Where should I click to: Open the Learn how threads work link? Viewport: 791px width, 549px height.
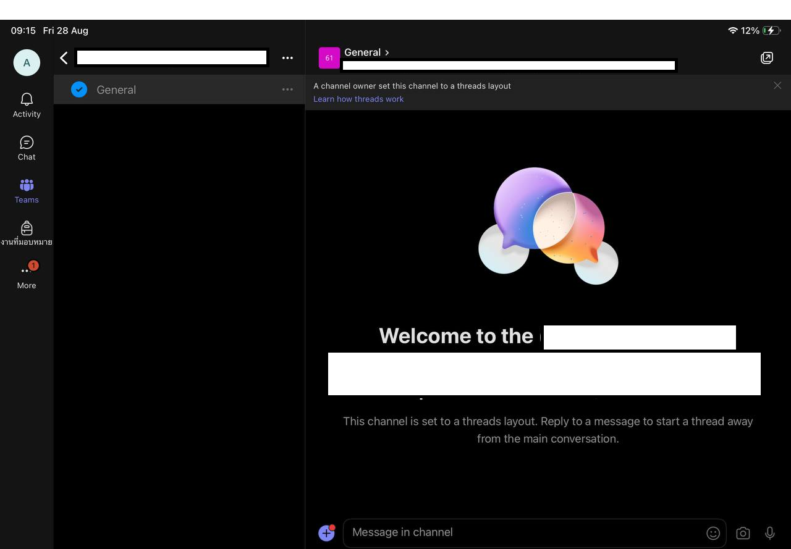(358, 99)
